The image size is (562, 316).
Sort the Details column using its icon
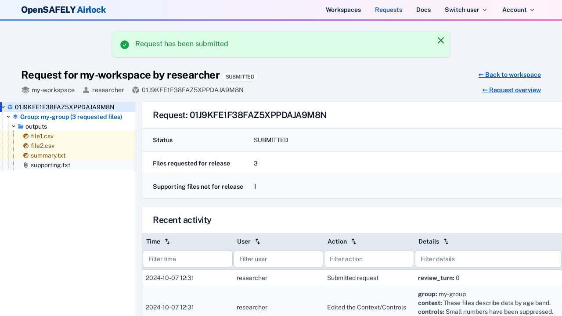tap(446, 241)
